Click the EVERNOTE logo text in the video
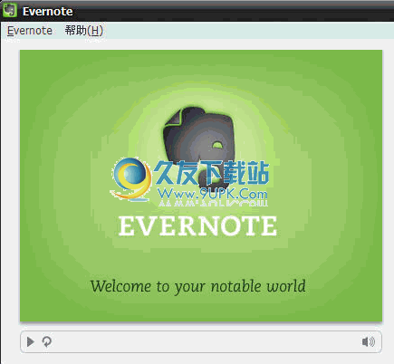394x364 pixels. pos(197,225)
